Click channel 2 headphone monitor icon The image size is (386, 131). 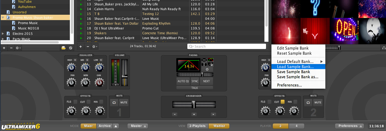click(x=308, y=102)
